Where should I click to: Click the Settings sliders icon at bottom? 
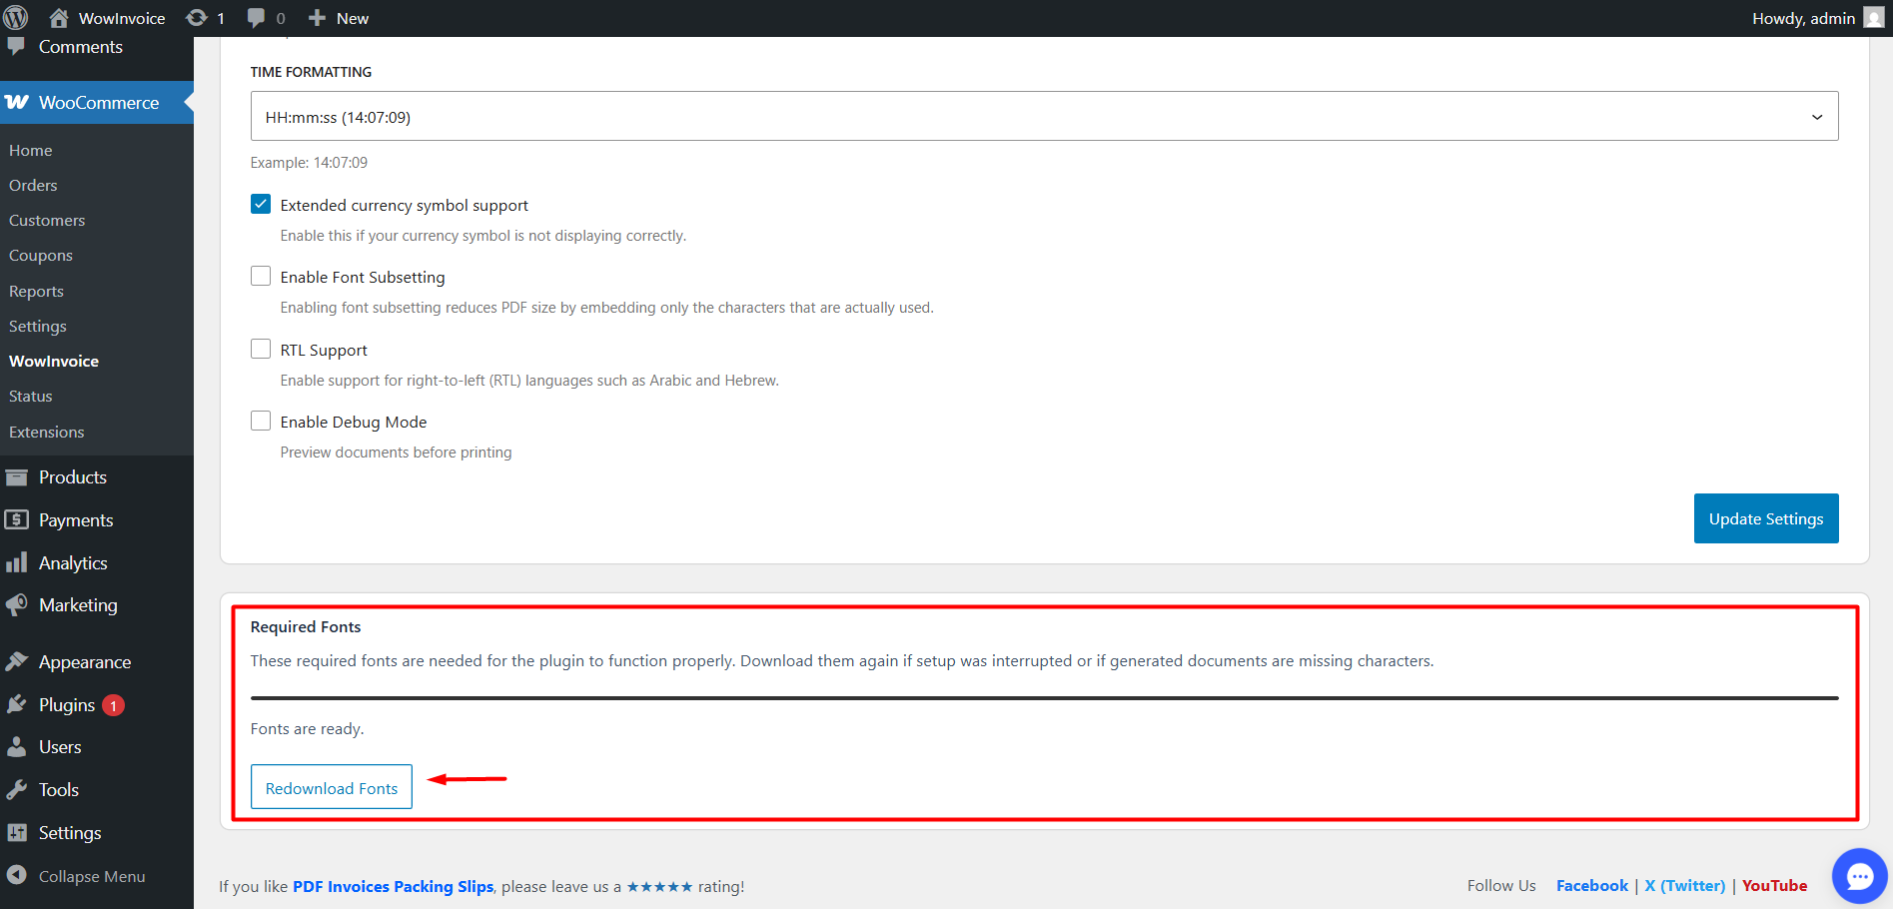coord(17,833)
